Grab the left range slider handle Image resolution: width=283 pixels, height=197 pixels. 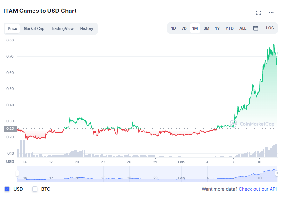[x=17, y=173]
